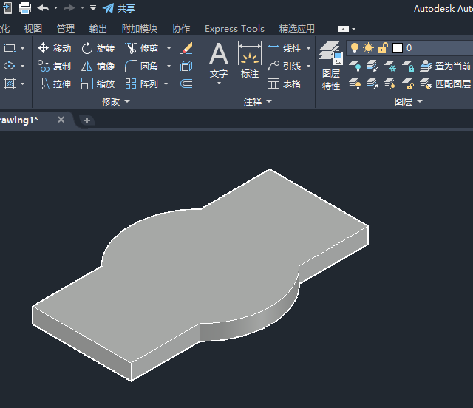Screen dimensions: 473x408
Task: Open the Express Tools tab
Action: coord(234,28)
